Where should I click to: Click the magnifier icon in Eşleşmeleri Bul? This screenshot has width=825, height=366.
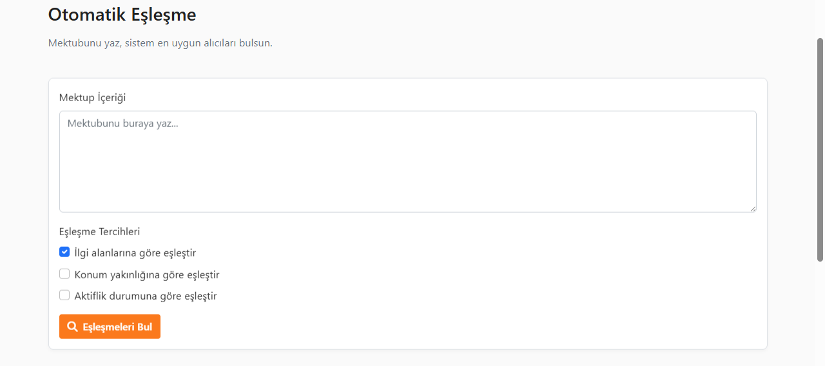tap(72, 327)
